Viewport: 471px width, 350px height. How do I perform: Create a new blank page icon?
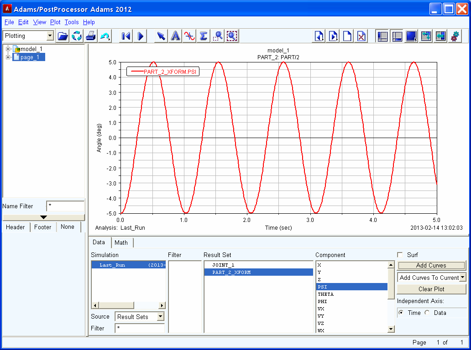347,36
